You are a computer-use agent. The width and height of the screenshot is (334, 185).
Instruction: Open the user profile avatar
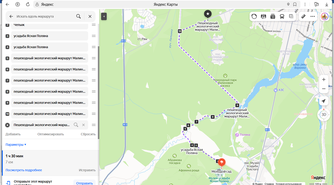coord(325,16)
